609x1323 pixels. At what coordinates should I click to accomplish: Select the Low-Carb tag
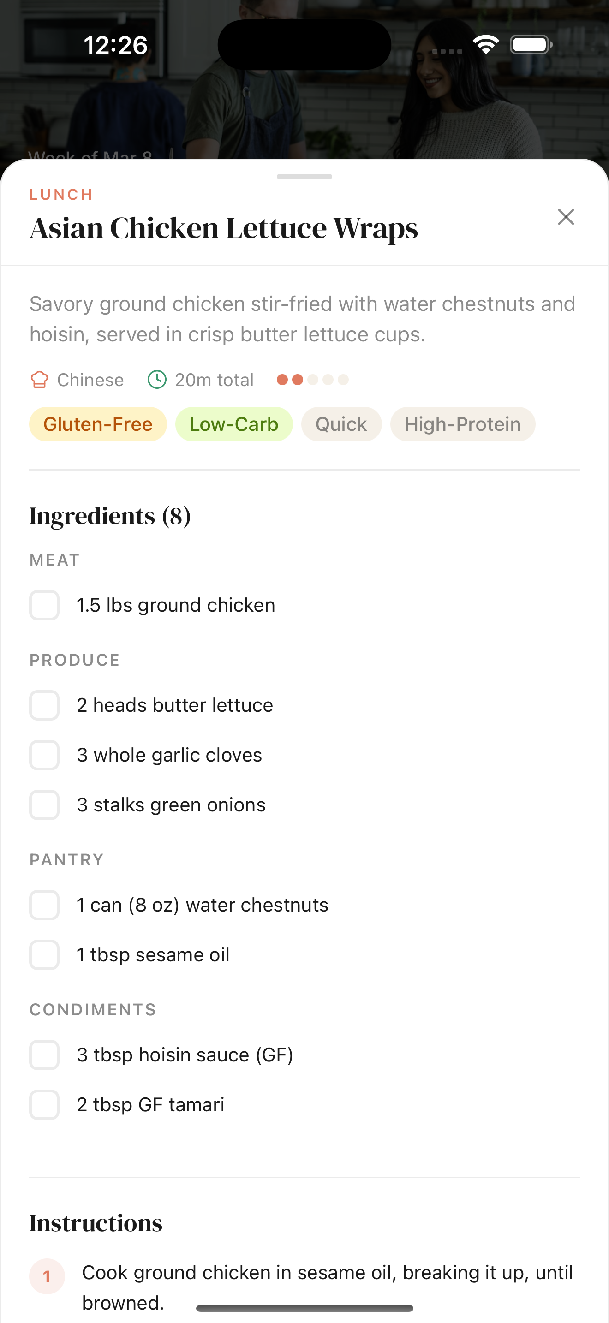click(x=233, y=424)
